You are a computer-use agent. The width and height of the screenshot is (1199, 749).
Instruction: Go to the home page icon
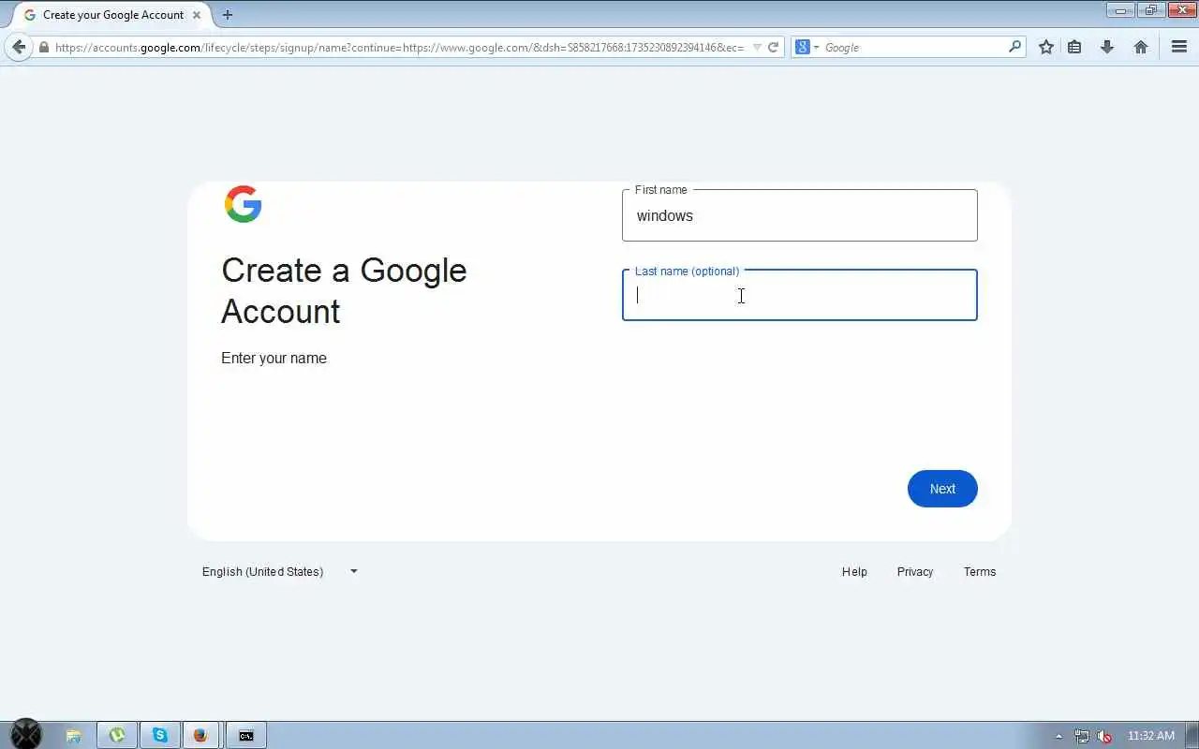point(1141,47)
